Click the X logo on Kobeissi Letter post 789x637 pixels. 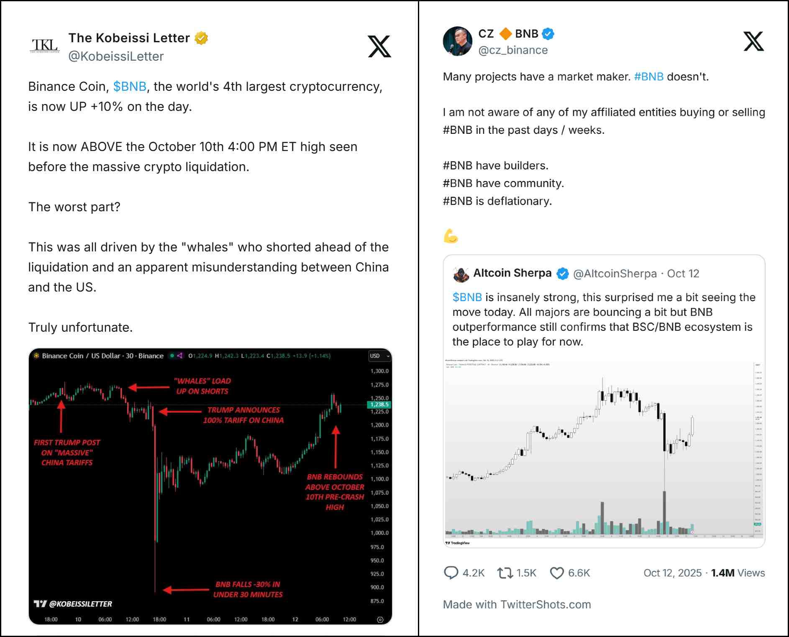click(x=379, y=46)
